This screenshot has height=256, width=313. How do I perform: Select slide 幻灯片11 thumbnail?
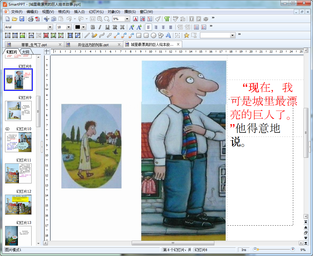pyautogui.click(x=18, y=173)
